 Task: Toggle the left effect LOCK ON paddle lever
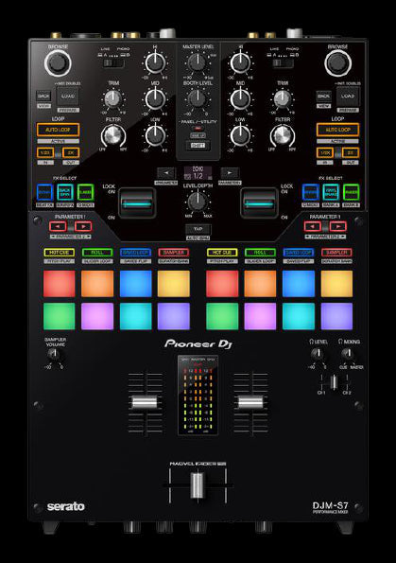coord(137,203)
